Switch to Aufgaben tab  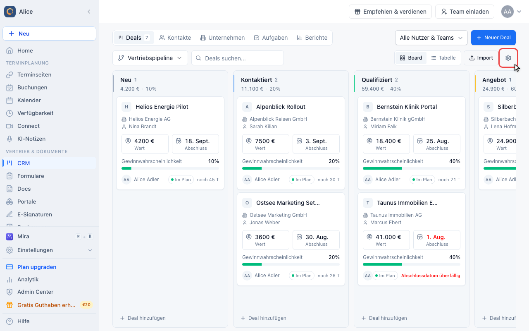(x=271, y=38)
